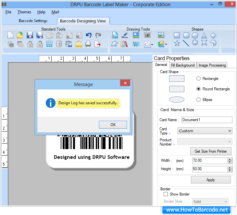
Task: Click the Copy icon in Standard Tools
Action: 50,35
